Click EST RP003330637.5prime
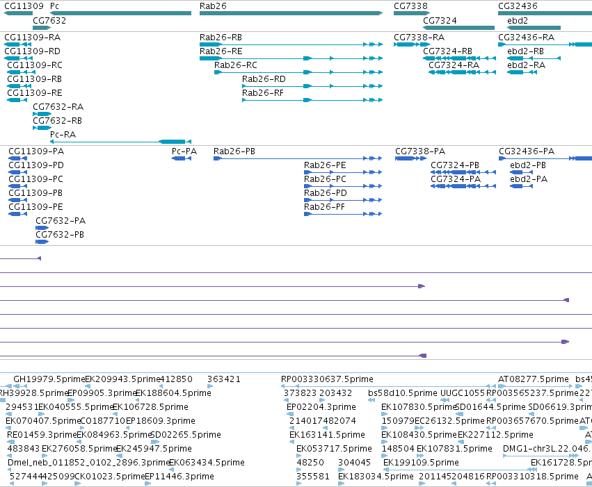This screenshot has width=592, height=487. tap(327, 379)
